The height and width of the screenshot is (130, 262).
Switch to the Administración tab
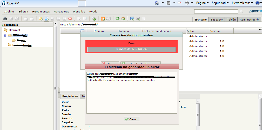[x=250, y=19]
